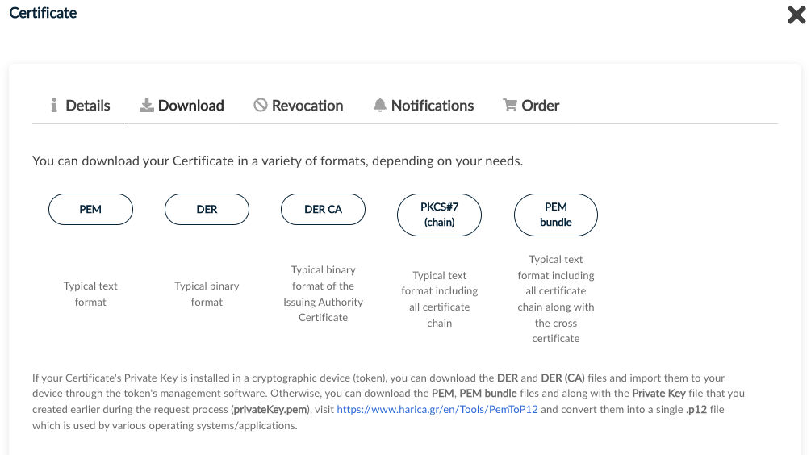
Task: Click the Certificate heading at the top
Action: [x=43, y=13]
